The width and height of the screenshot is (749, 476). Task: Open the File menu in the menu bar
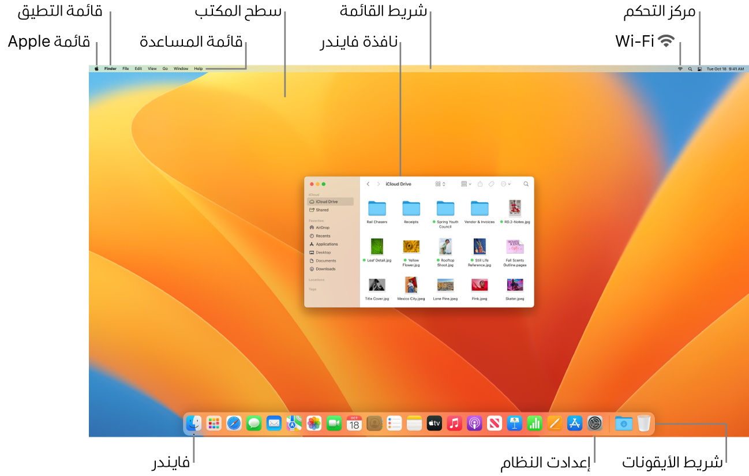(125, 68)
